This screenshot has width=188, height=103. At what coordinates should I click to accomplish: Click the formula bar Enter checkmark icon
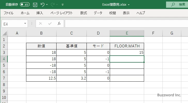[50, 23]
